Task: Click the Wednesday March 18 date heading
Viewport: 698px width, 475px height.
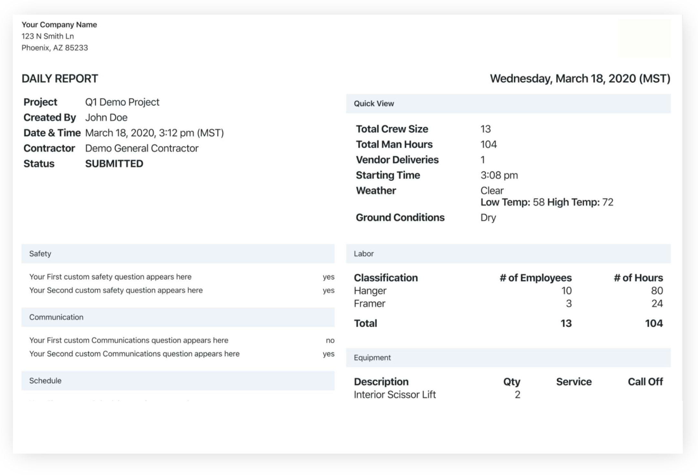Action: click(x=580, y=79)
